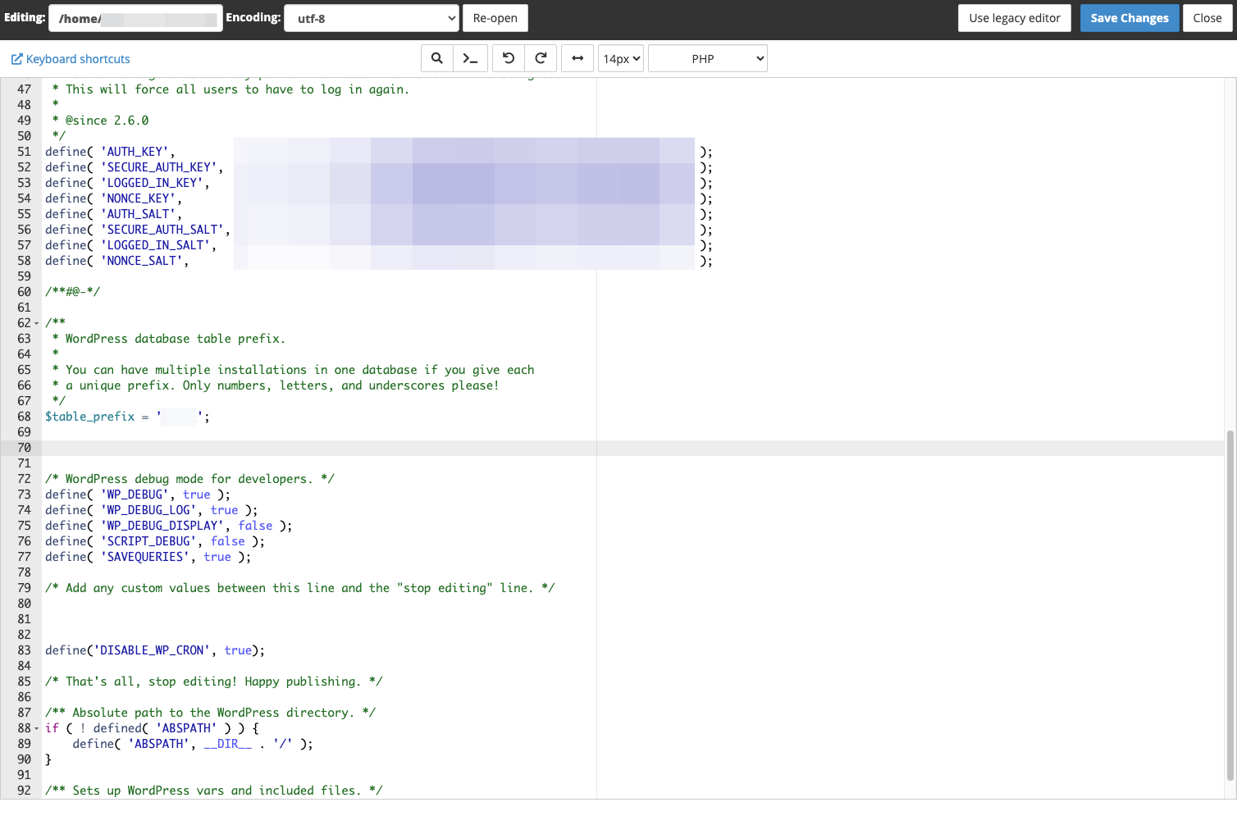Image resolution: width=1237 pixels, height=816 pixels.
Task: Click 'DISABLE_WP_CRON' text on line 83
Action: click(152, 650)
